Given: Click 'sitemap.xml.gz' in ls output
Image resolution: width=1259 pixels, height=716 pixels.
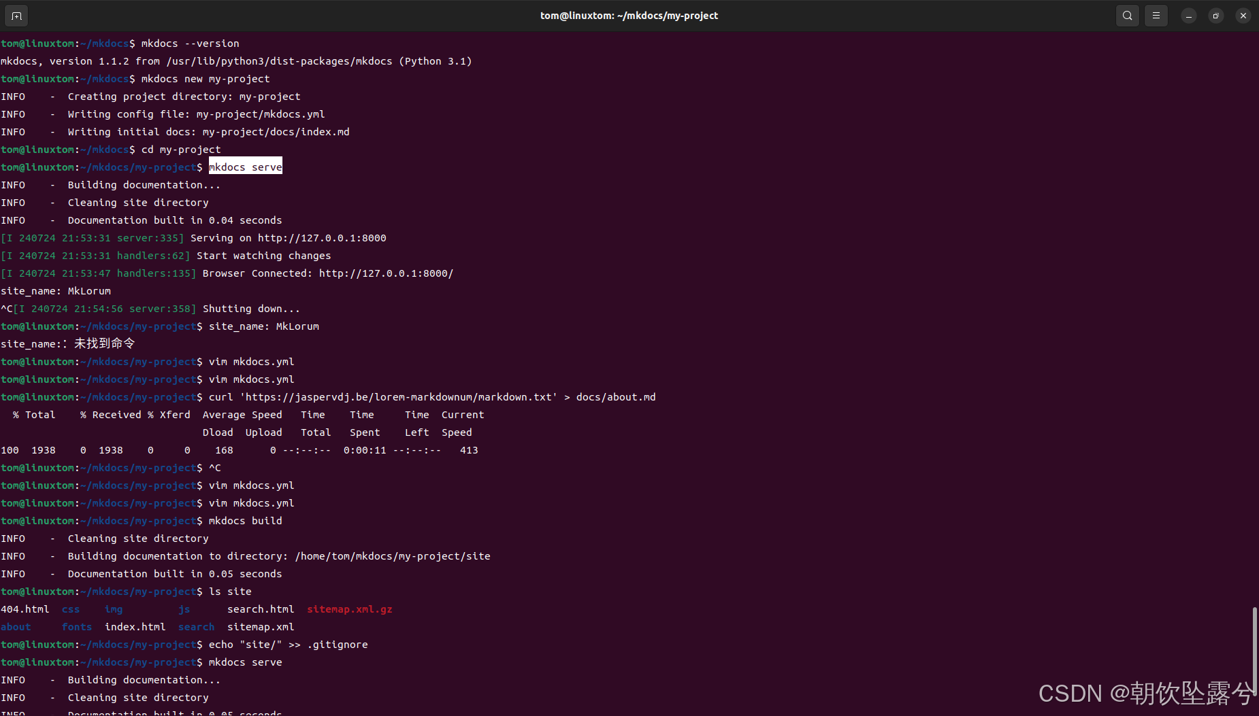Looking at the screenshot, I should (350, 609).
